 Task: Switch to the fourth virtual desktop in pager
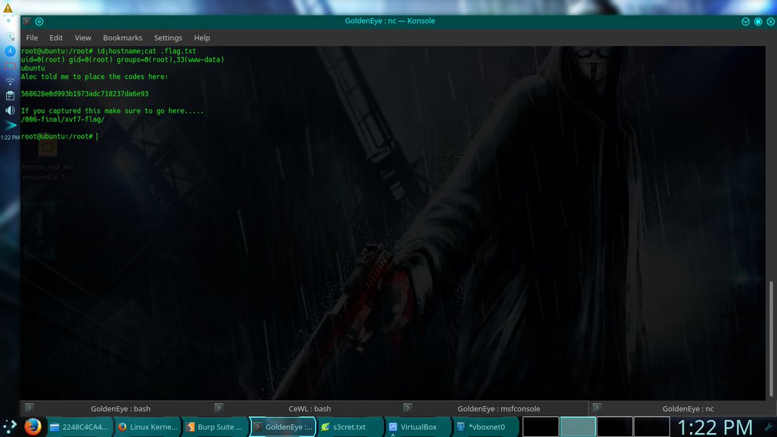651,427
